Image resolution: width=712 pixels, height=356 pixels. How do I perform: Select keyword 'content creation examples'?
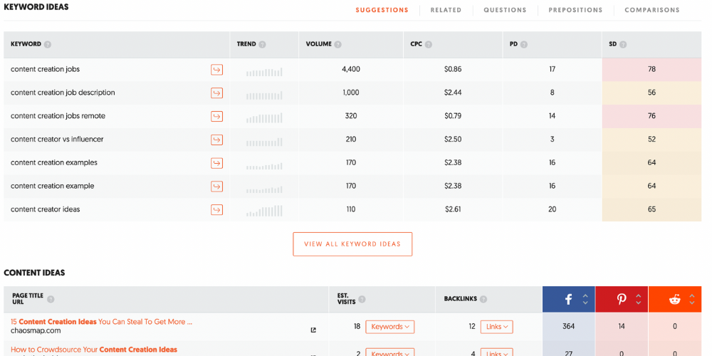point(53,162)
